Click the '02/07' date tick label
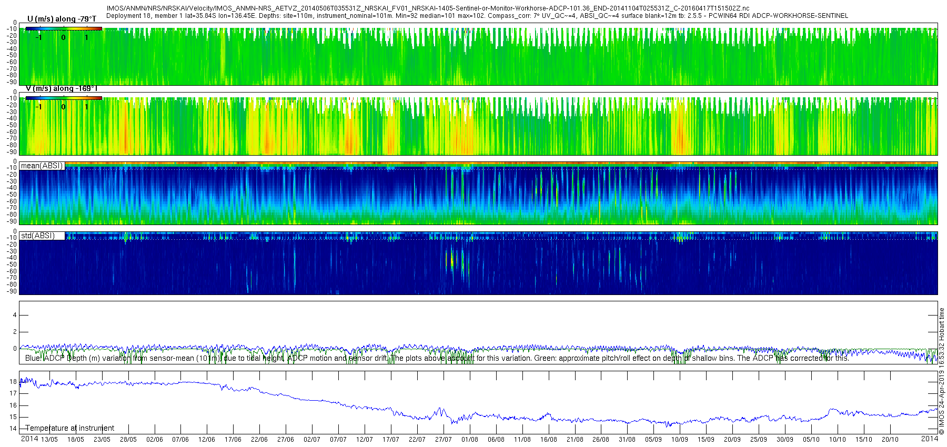The image size is (947, 447). click(312, 439)
